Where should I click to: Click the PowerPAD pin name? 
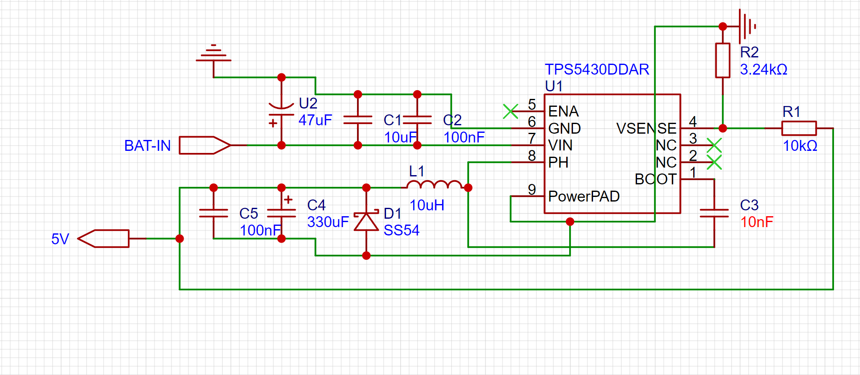[x=584, y=197]
